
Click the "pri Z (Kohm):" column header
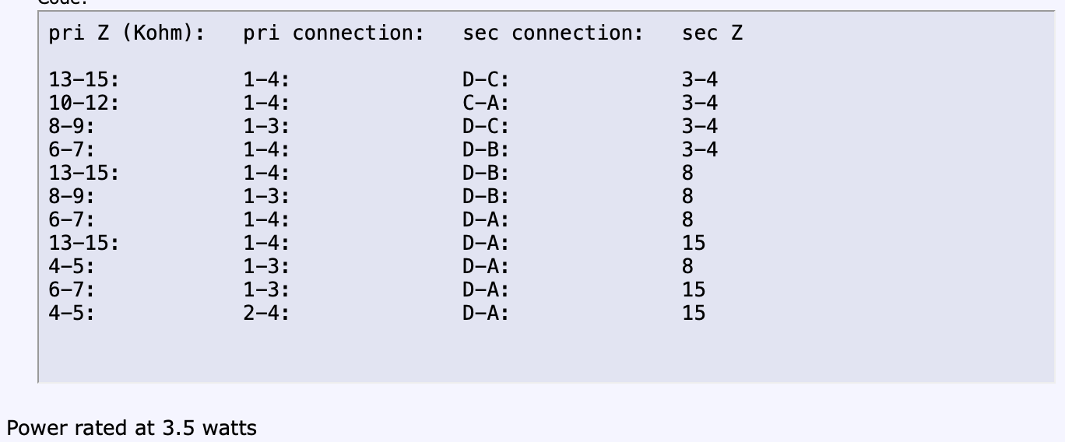coord(126,34)
